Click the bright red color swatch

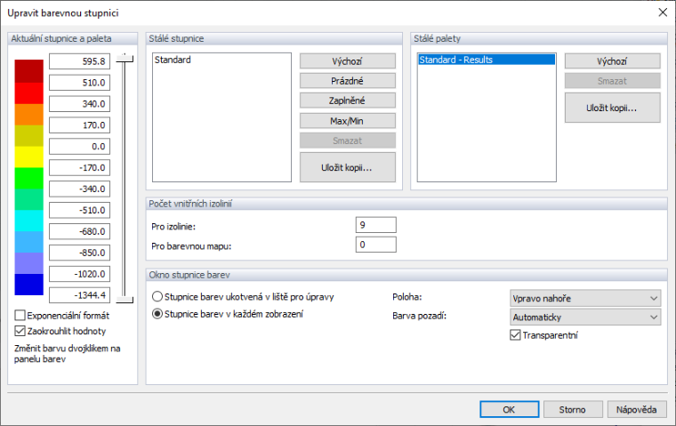(x=28, y=93)
